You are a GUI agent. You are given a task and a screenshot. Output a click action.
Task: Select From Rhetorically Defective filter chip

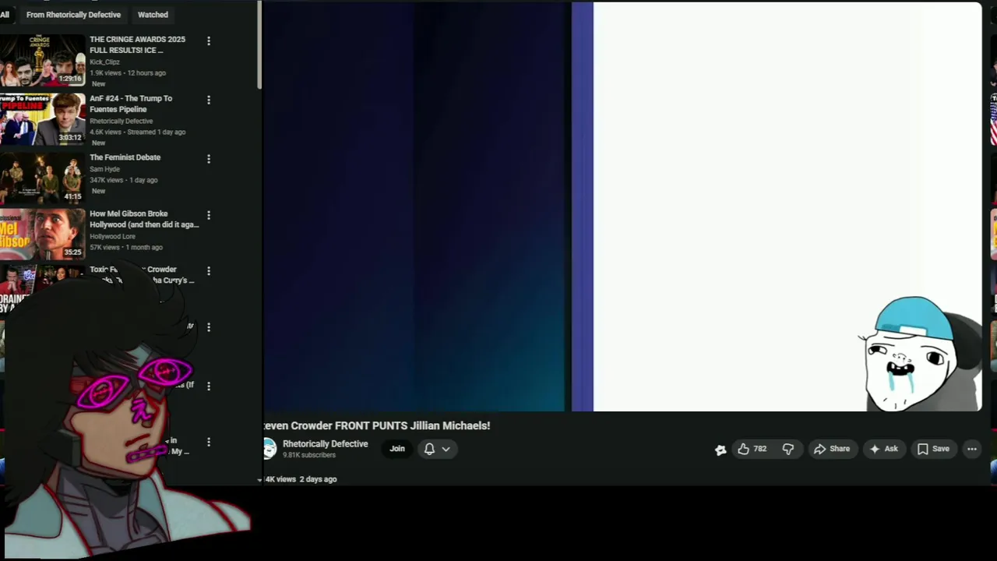coord(73,15)
